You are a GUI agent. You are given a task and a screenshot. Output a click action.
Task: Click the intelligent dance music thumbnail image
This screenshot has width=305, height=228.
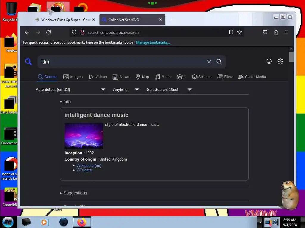(84, 136)
